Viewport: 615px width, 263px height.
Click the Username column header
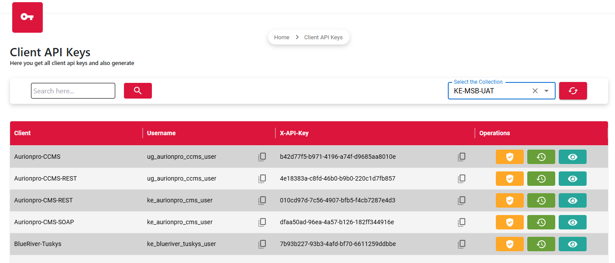(x=161, y=133)
